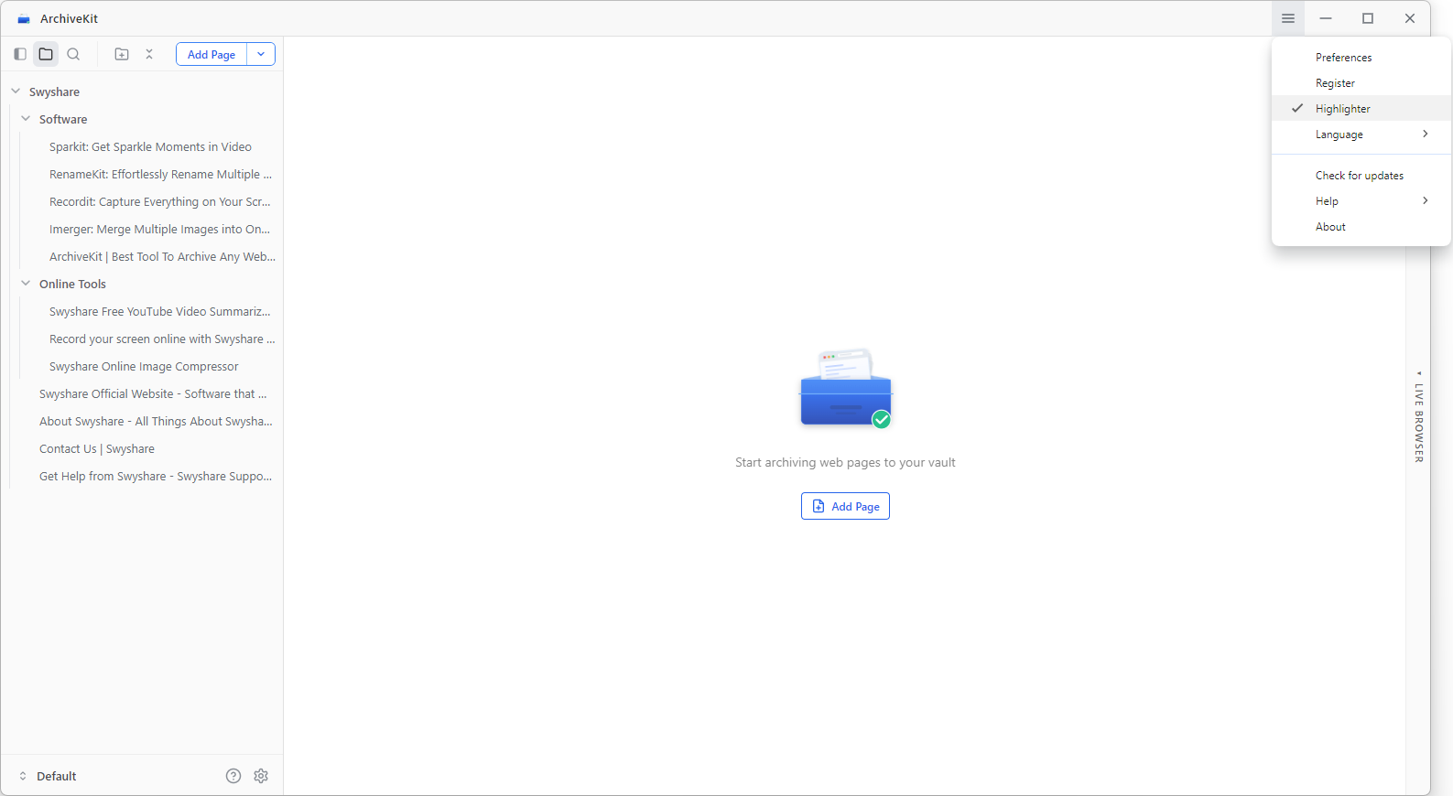Click the help question mark icon
The height and width of the screenshot is (796, 1453).
pos(233,776)
